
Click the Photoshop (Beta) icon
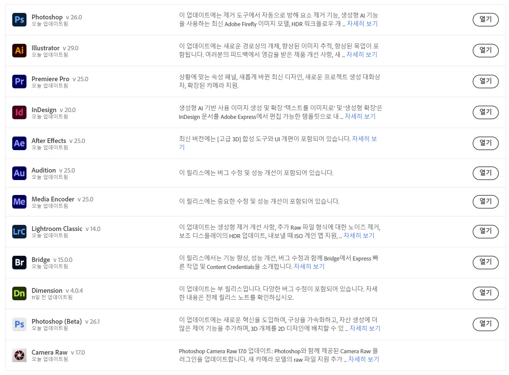pos(19,324)
